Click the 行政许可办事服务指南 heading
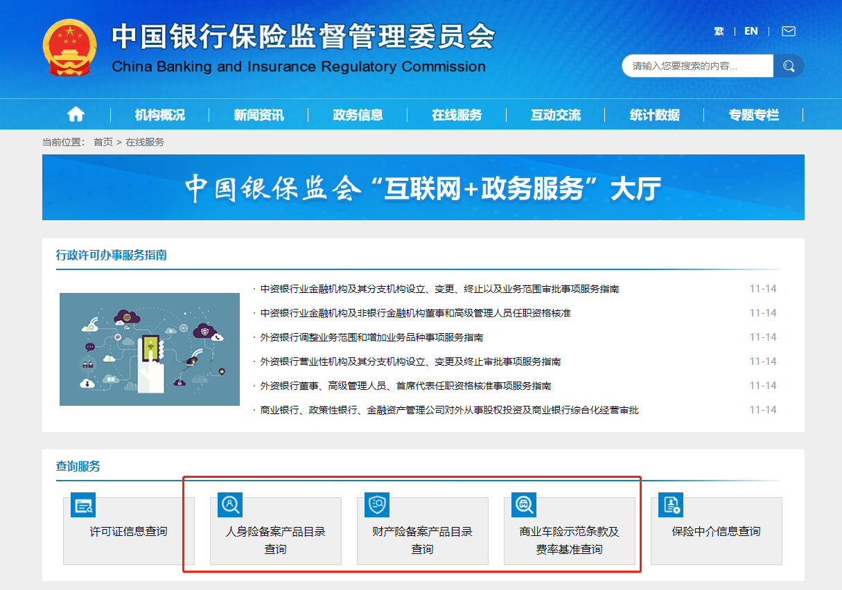Screen dimensions: 842x590 point(111,255)
